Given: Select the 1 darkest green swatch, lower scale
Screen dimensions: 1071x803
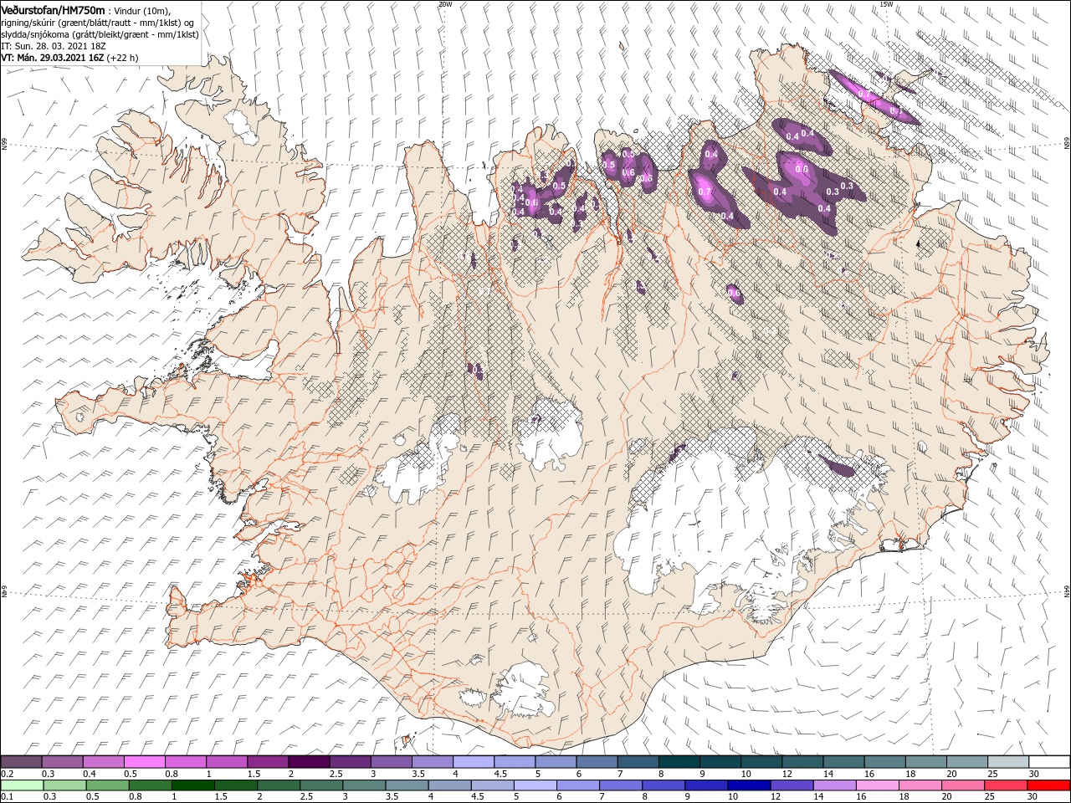Looking at the screenshot, I should (193, 785).
